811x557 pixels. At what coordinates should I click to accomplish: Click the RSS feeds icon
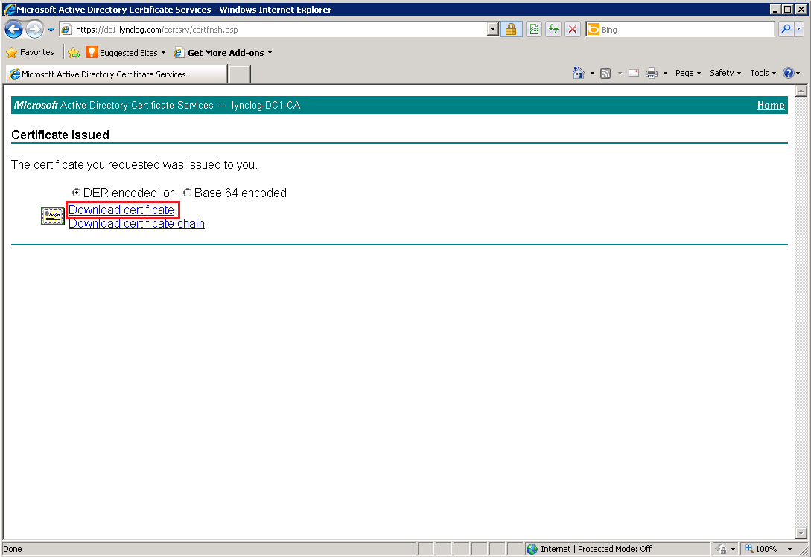pyautogui.click(x=605, y=74)
